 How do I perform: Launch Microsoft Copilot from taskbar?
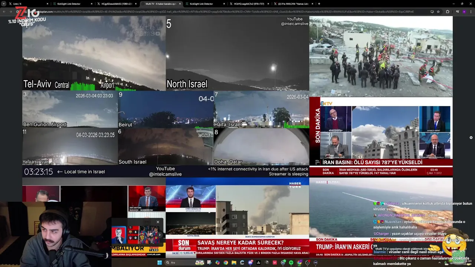coord(217,263)
